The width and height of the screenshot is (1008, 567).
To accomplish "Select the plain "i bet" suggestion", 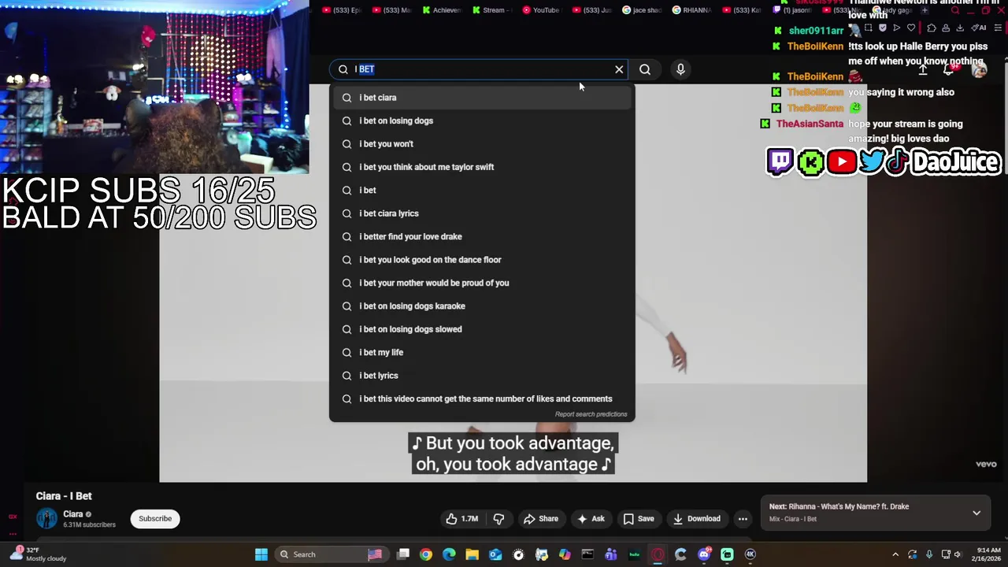I will [481, 190].
